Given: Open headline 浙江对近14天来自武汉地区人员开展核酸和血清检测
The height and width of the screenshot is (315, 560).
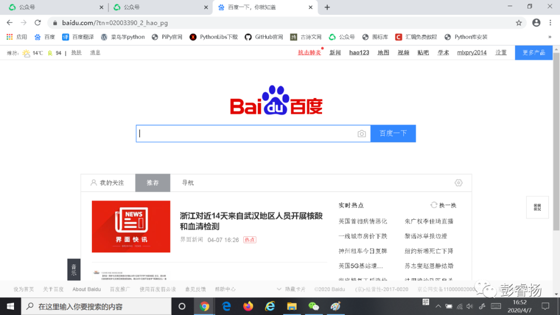Looking at the screenshot, I should pos(251,221).
